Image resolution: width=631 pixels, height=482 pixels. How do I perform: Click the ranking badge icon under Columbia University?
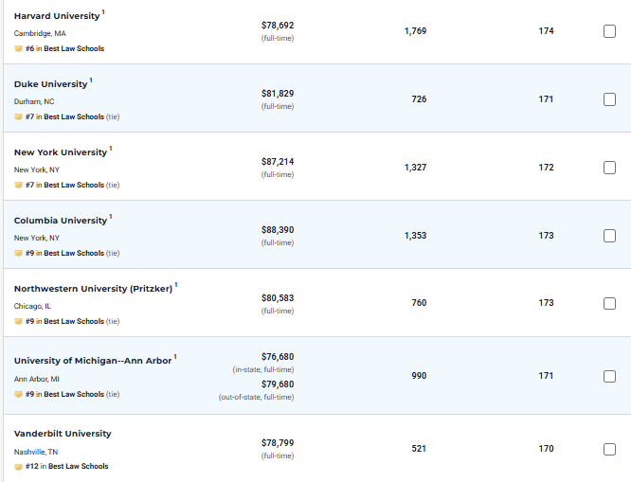pos(18,253)
